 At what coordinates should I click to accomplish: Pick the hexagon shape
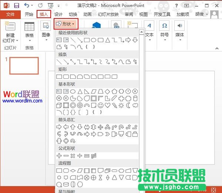(x=121, y=91)
